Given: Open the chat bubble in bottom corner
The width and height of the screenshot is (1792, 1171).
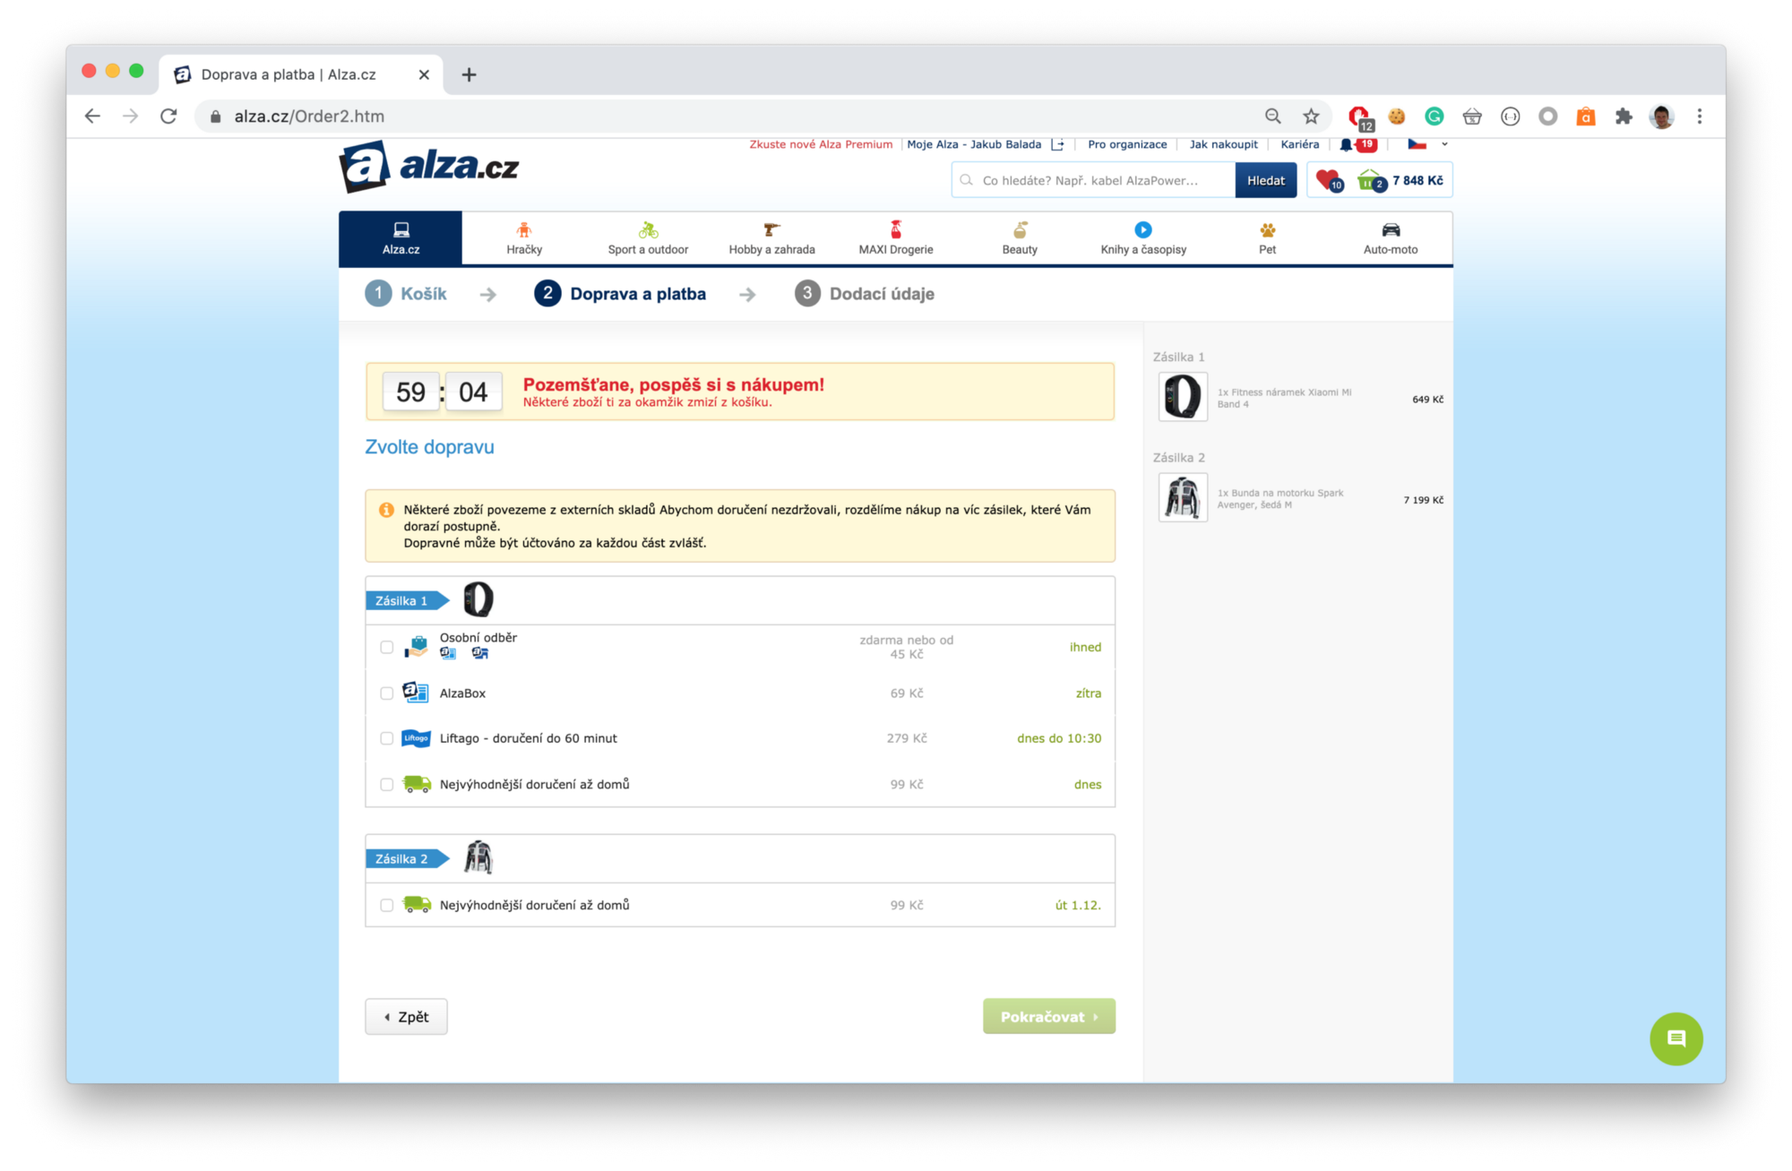Looking at the screenshot, I should 1676,1038.
